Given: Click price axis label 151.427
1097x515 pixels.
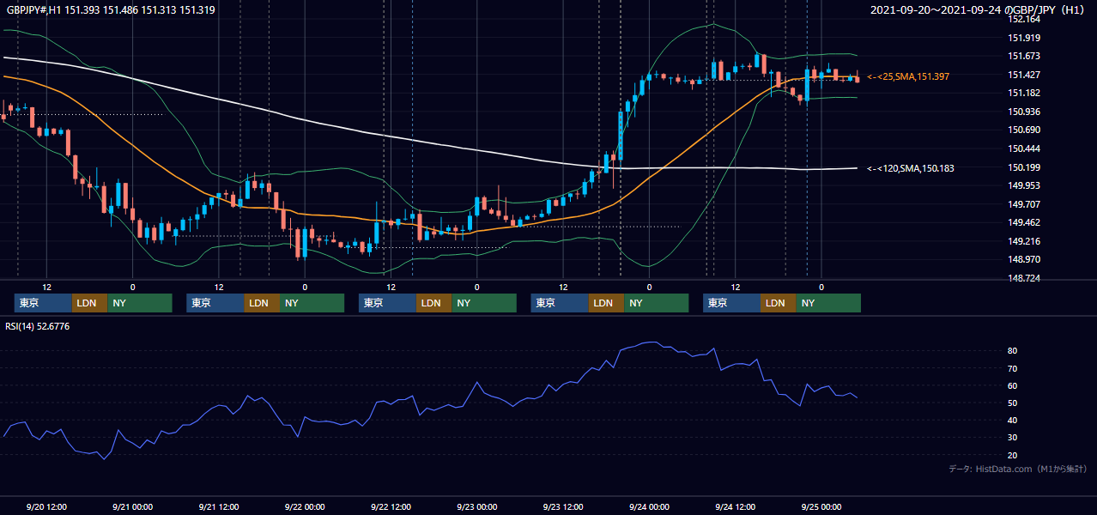Looking at the screenshot, I should (1024, 75).
